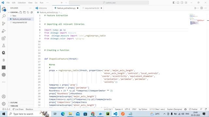
Task: Toggle the bottom panel layout
Action: tap(178, 3)
